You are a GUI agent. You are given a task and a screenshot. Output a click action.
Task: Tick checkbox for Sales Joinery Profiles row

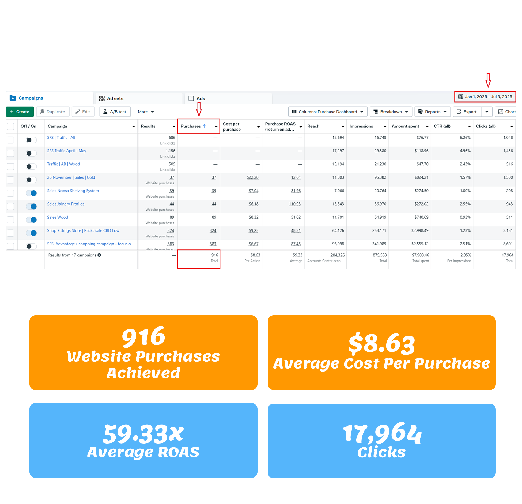[x=10, y=206]
